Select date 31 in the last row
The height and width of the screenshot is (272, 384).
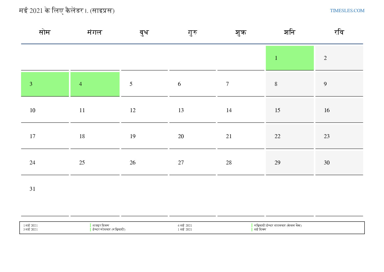45,189
